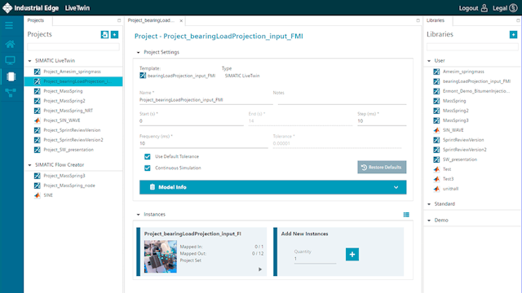Click the Test library MATLAB icon
The image size is (522, 293).
pos(436,169)
